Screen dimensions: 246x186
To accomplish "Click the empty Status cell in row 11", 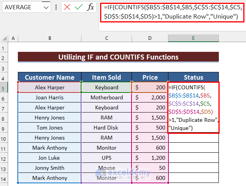I will (x=193, y=148).
